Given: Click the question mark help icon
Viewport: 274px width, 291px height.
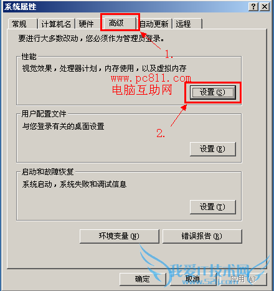Looking at the screenshot, I should tap(253, 7).
